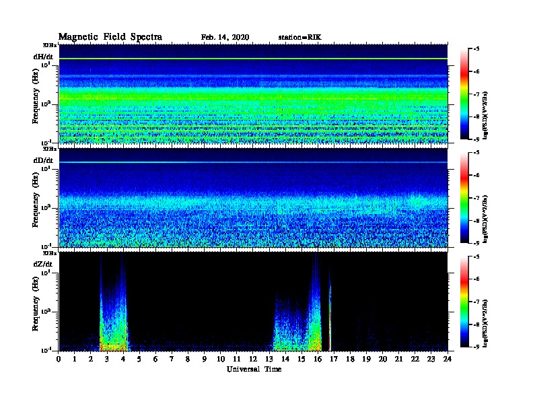Click the PSD units label beside dZ/dt color bar

[485, 323]
